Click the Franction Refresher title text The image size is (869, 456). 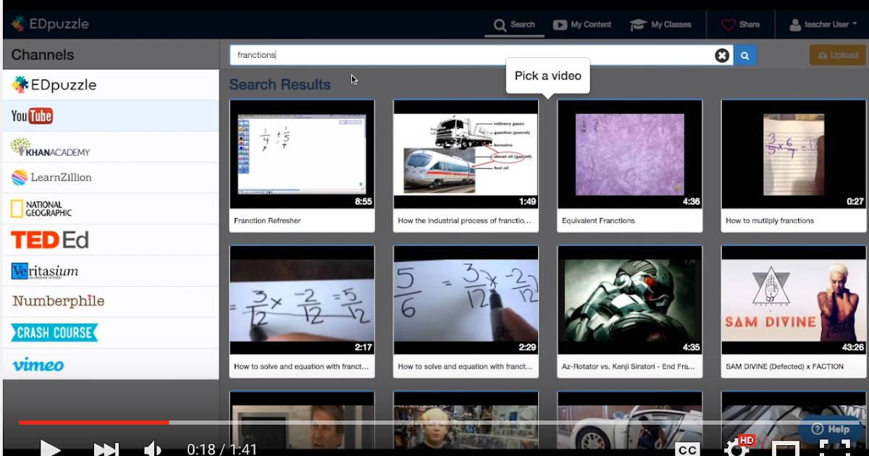[267, 221]
